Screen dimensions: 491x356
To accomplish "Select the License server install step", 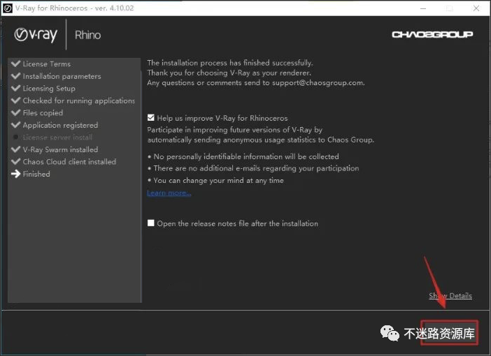I will click(57, 138).
